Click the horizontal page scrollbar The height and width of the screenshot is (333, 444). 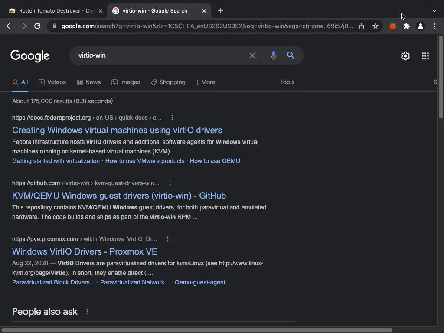pyautogui.click(x=196, y=330)
